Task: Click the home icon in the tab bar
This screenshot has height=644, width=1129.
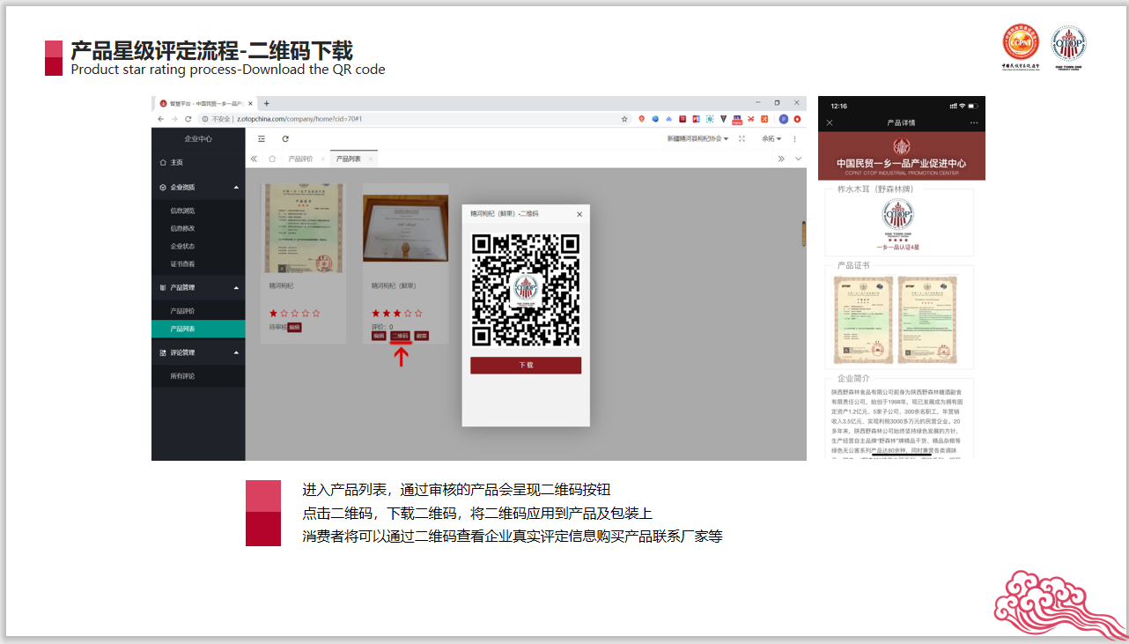Action: (272, 159)
